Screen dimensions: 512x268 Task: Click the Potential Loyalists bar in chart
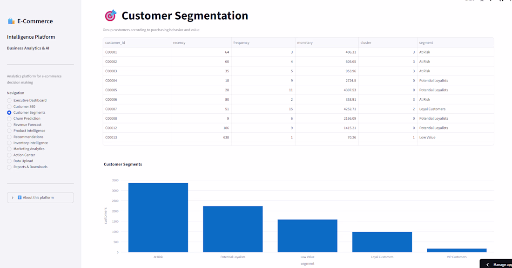point(233,229)
